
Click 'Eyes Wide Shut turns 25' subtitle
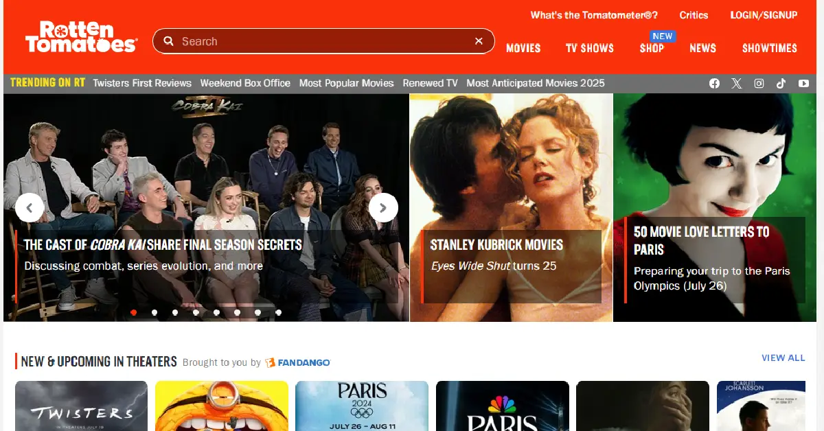[493, 266]
